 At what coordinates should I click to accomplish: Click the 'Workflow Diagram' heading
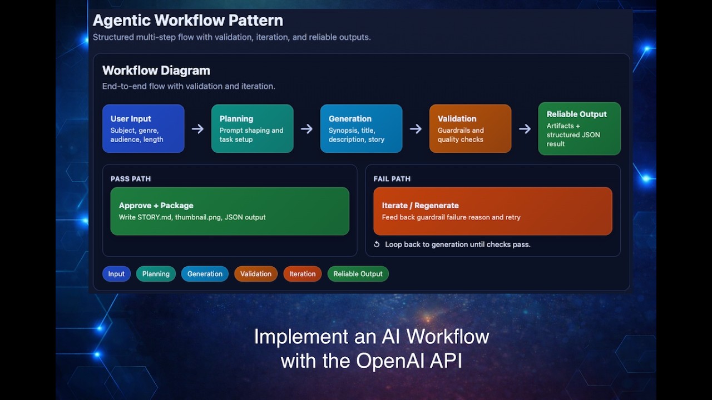(156, 71)
